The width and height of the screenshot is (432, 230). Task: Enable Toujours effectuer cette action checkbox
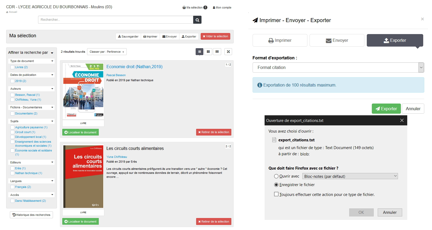(x=276, y=194)
